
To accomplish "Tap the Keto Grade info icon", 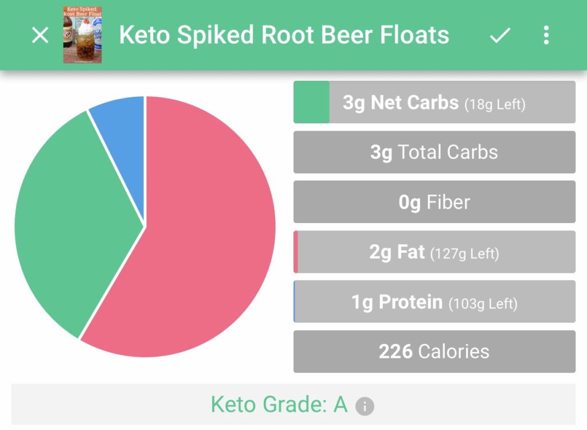I will coord(365,406).
